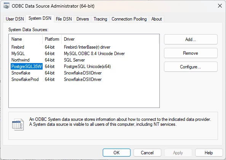Open the File DSN tab
The image size is (226, 160).
(64, 19)
